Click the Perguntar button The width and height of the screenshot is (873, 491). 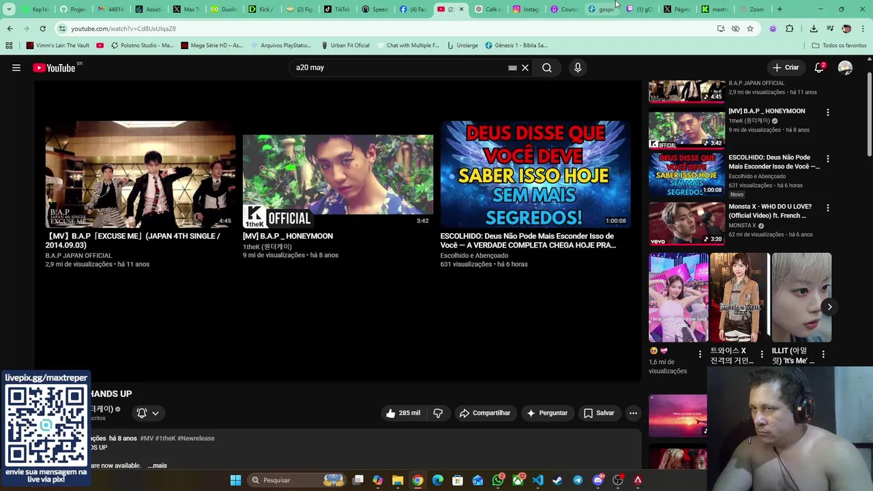547,413
